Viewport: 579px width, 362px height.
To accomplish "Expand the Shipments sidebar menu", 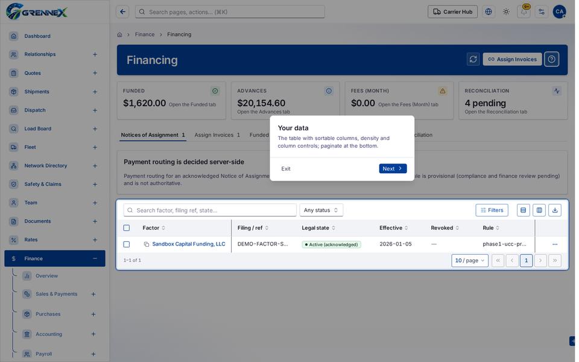I will click(95, 92).
